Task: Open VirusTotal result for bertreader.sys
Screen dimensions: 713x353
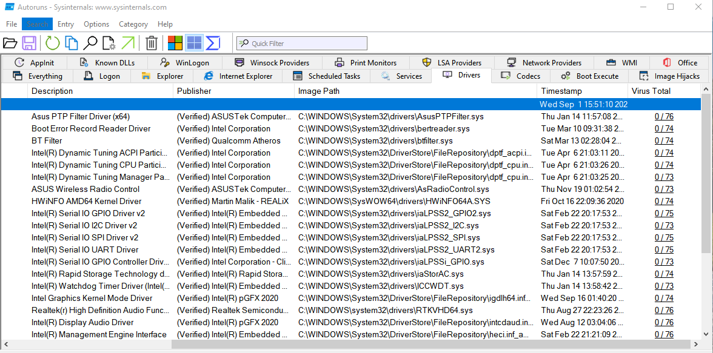Action: pos(664,128)
